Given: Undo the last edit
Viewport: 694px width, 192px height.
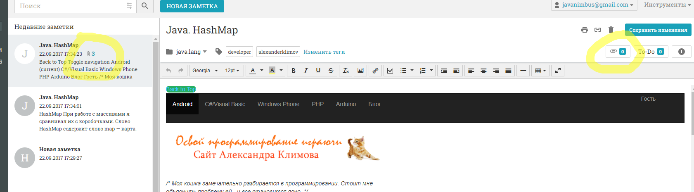Looking at the screenshot, I should tap(168, 71).
